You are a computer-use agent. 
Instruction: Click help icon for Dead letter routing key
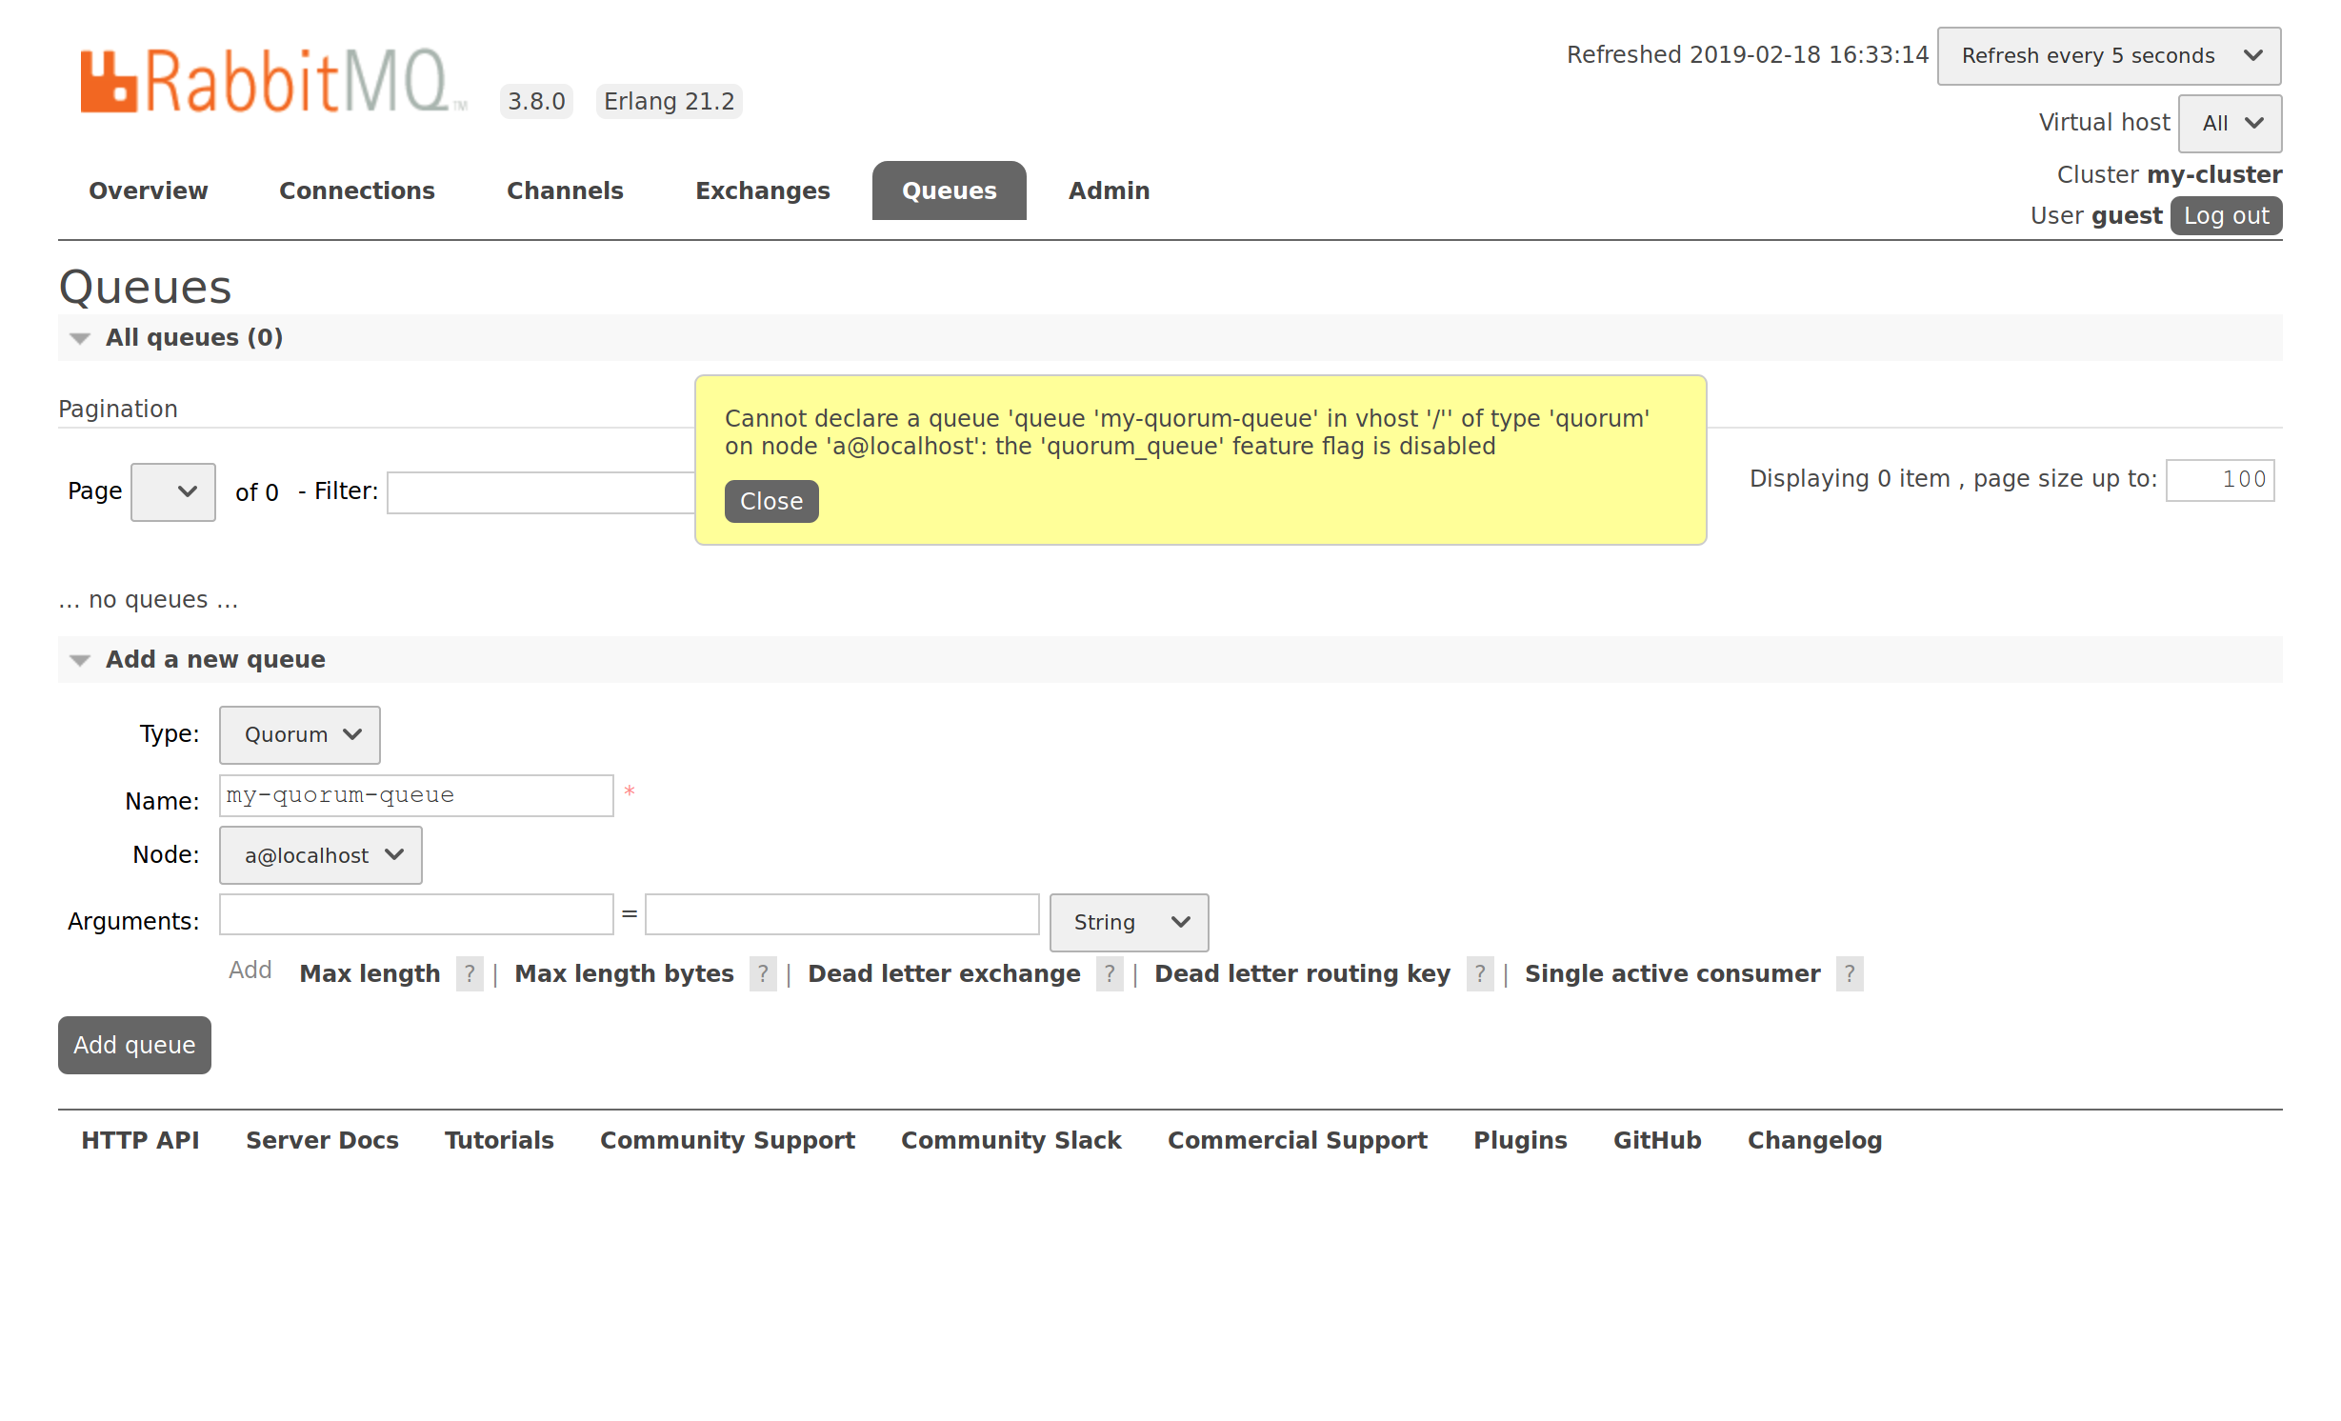(x=1479, y=973)
